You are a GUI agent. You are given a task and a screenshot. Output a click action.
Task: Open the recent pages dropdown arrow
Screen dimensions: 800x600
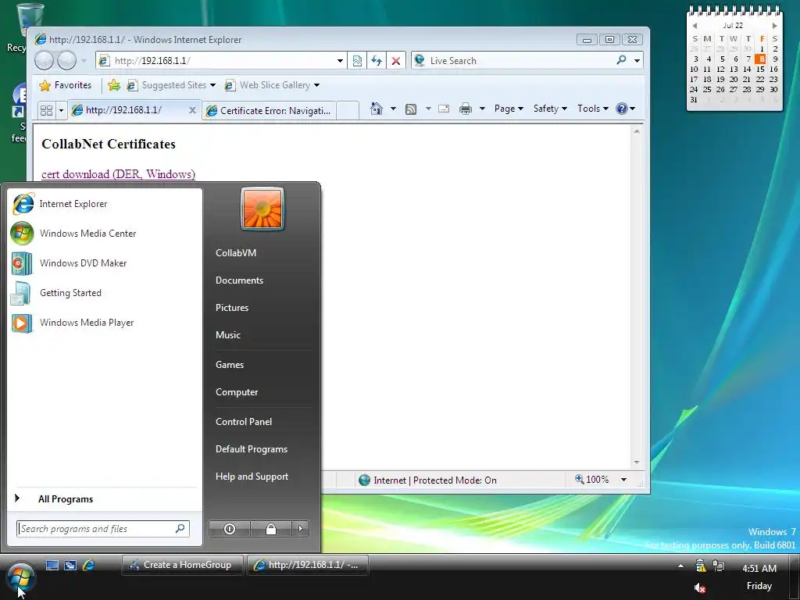[84, 61]
